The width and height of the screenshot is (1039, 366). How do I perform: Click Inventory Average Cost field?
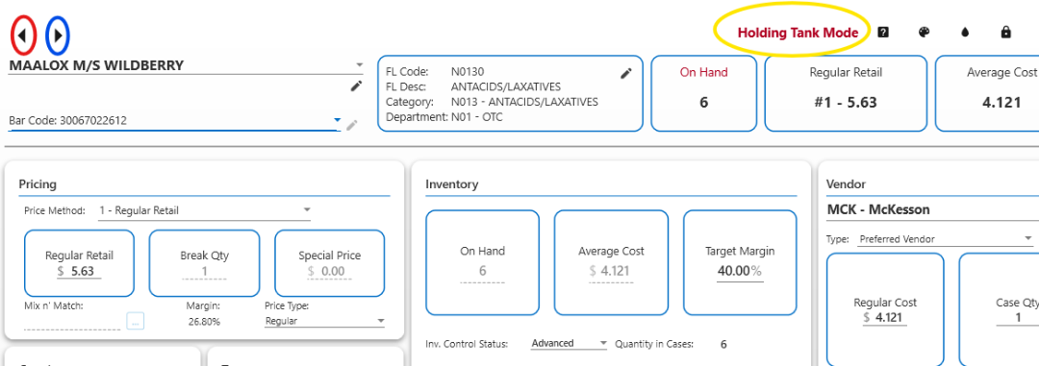tap(611, 271)
